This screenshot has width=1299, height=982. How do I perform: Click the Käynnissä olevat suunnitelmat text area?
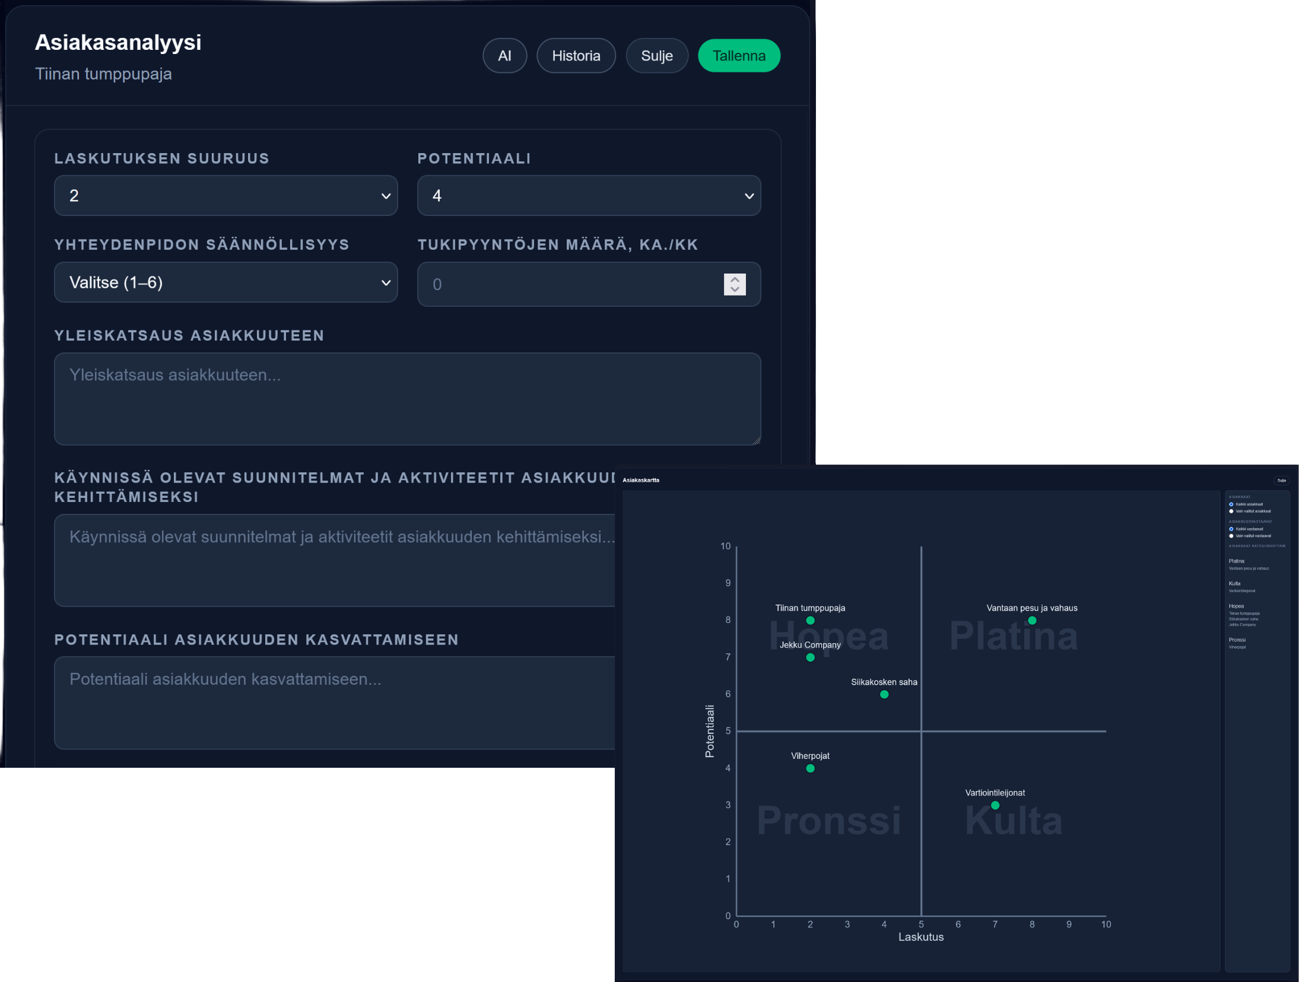click(335, 560)
